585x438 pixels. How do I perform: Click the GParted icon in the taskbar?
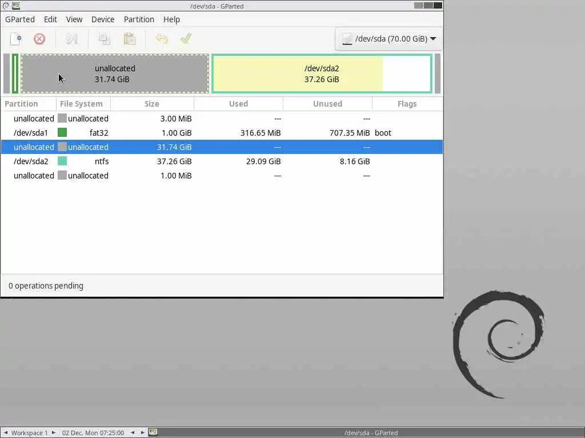(x=153, y=432)
